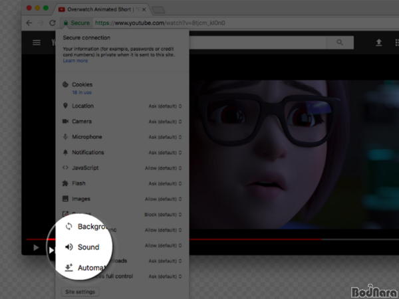This screenshot has height=299, width=399.
Task: Click the Cookies label
Action: pyautogui.click(x=82, y=84)
